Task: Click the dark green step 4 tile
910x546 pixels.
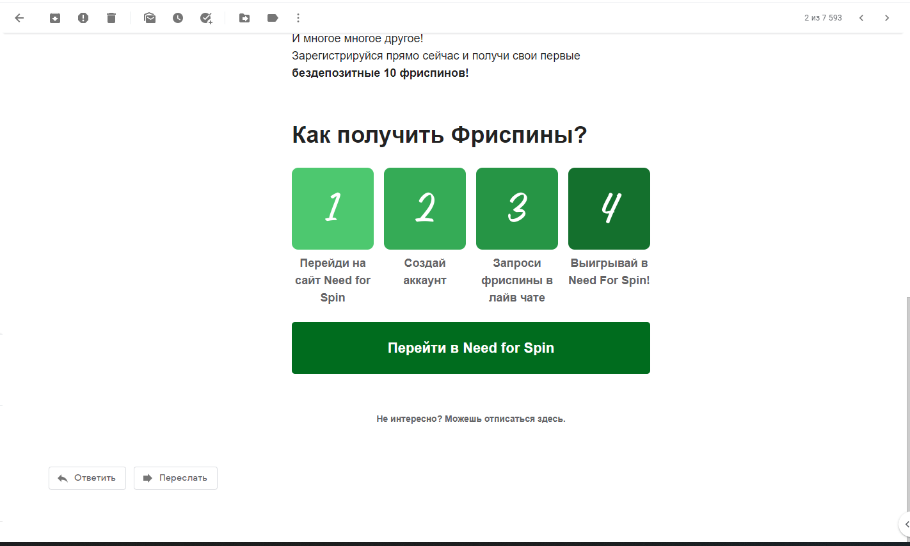Action: pos(609,209)
